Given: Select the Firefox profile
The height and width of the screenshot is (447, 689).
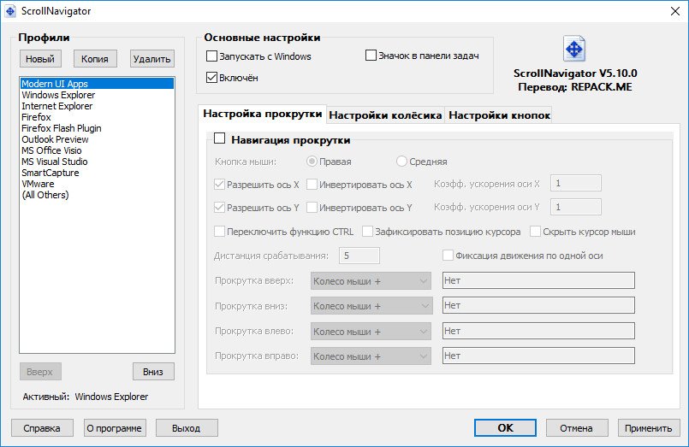Looking at the screenshot, I should click(97, 117).
